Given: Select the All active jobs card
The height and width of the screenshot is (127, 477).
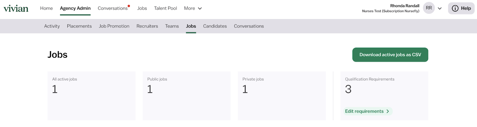Looking at the screenshot, I should coord(92,96).
